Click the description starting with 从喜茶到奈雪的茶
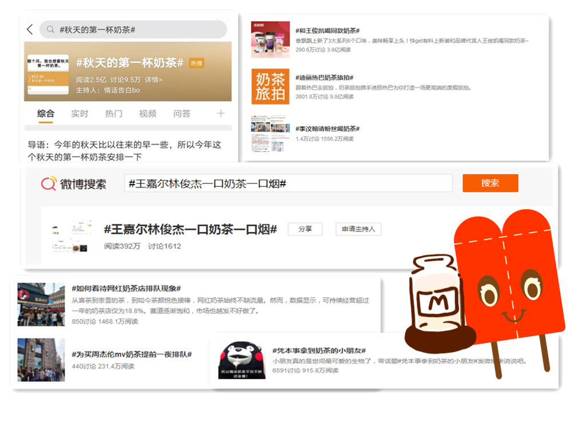The width and height of the screenshot is (586, 439). coord(220,306)
